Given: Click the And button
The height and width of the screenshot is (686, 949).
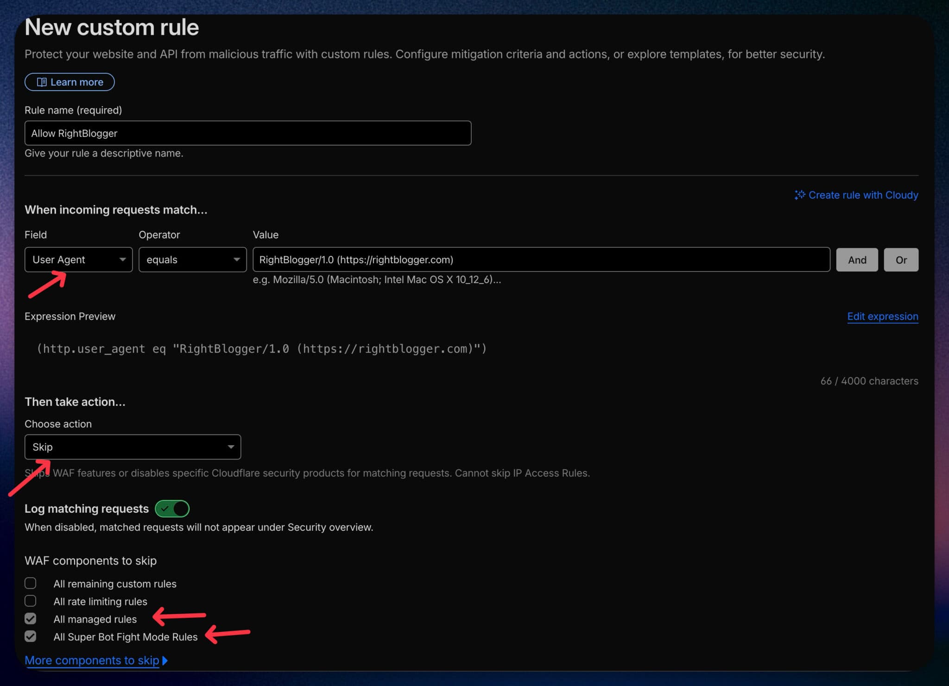Looking at the screenshot, I should [857, 260].
